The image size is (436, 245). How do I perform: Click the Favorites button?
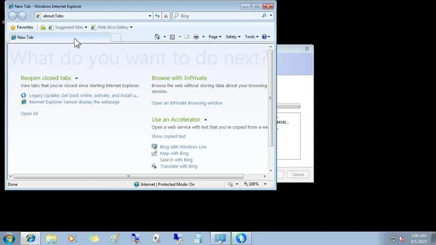tap(22, 27)
